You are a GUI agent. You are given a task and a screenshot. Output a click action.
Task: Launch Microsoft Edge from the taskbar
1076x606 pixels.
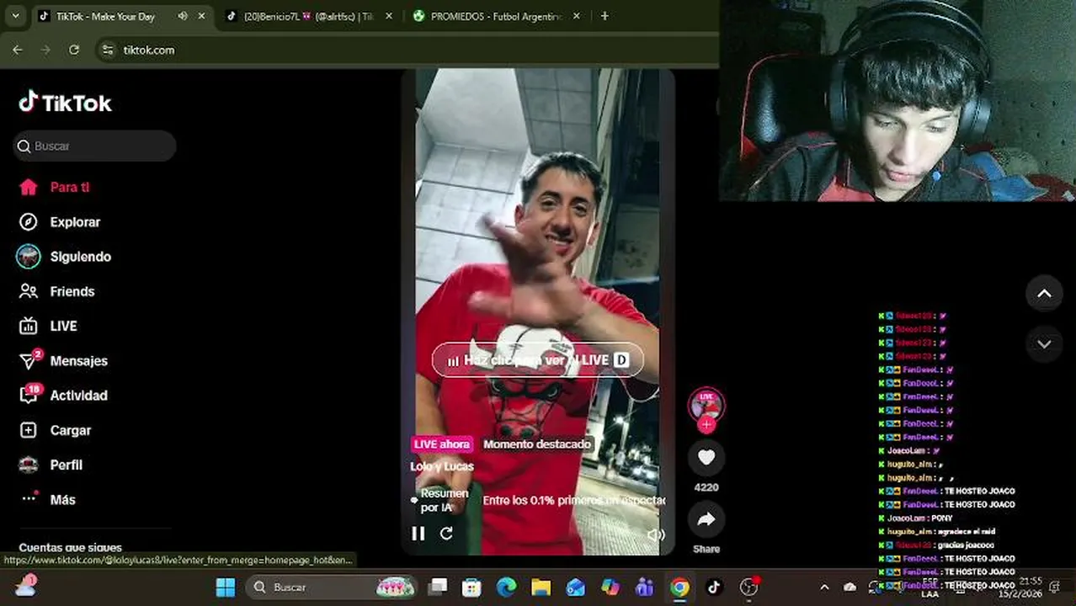point(506,587)
